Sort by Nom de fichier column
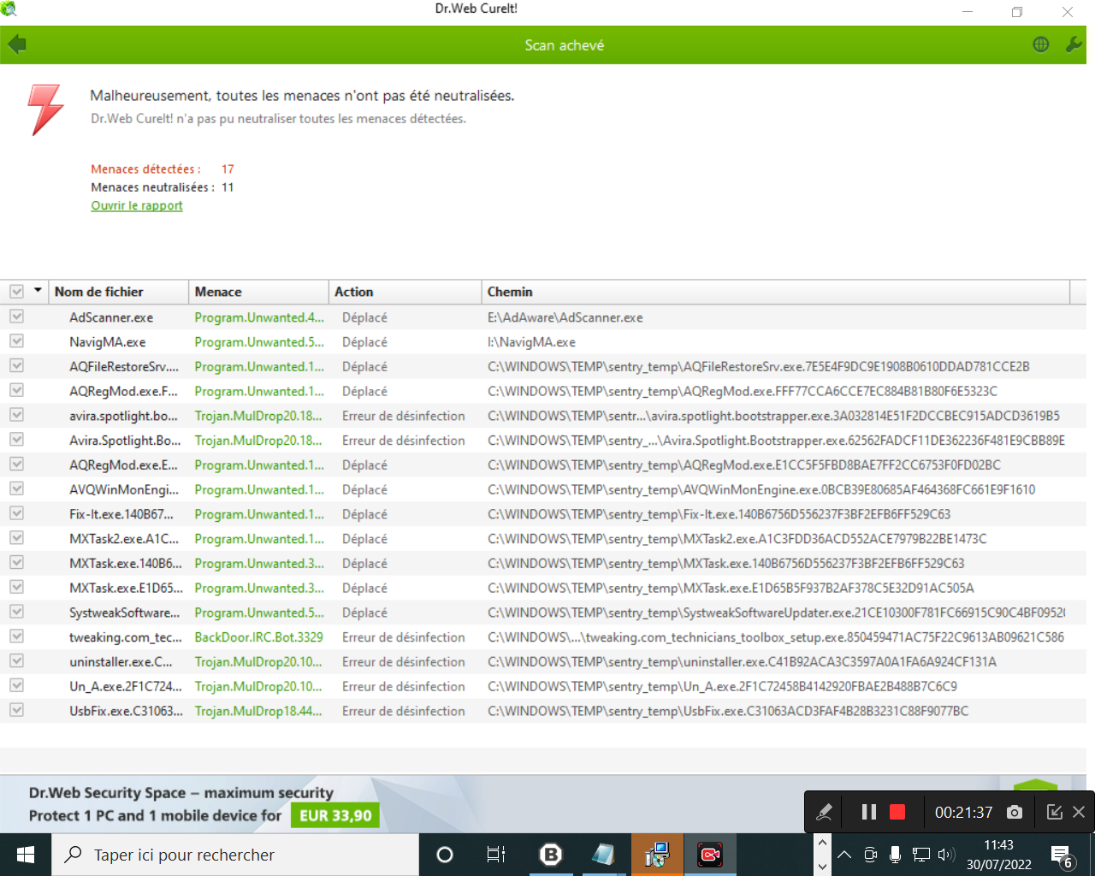Image resolution: width=1095 pixels, height=876 pixels. coord(119,292)
